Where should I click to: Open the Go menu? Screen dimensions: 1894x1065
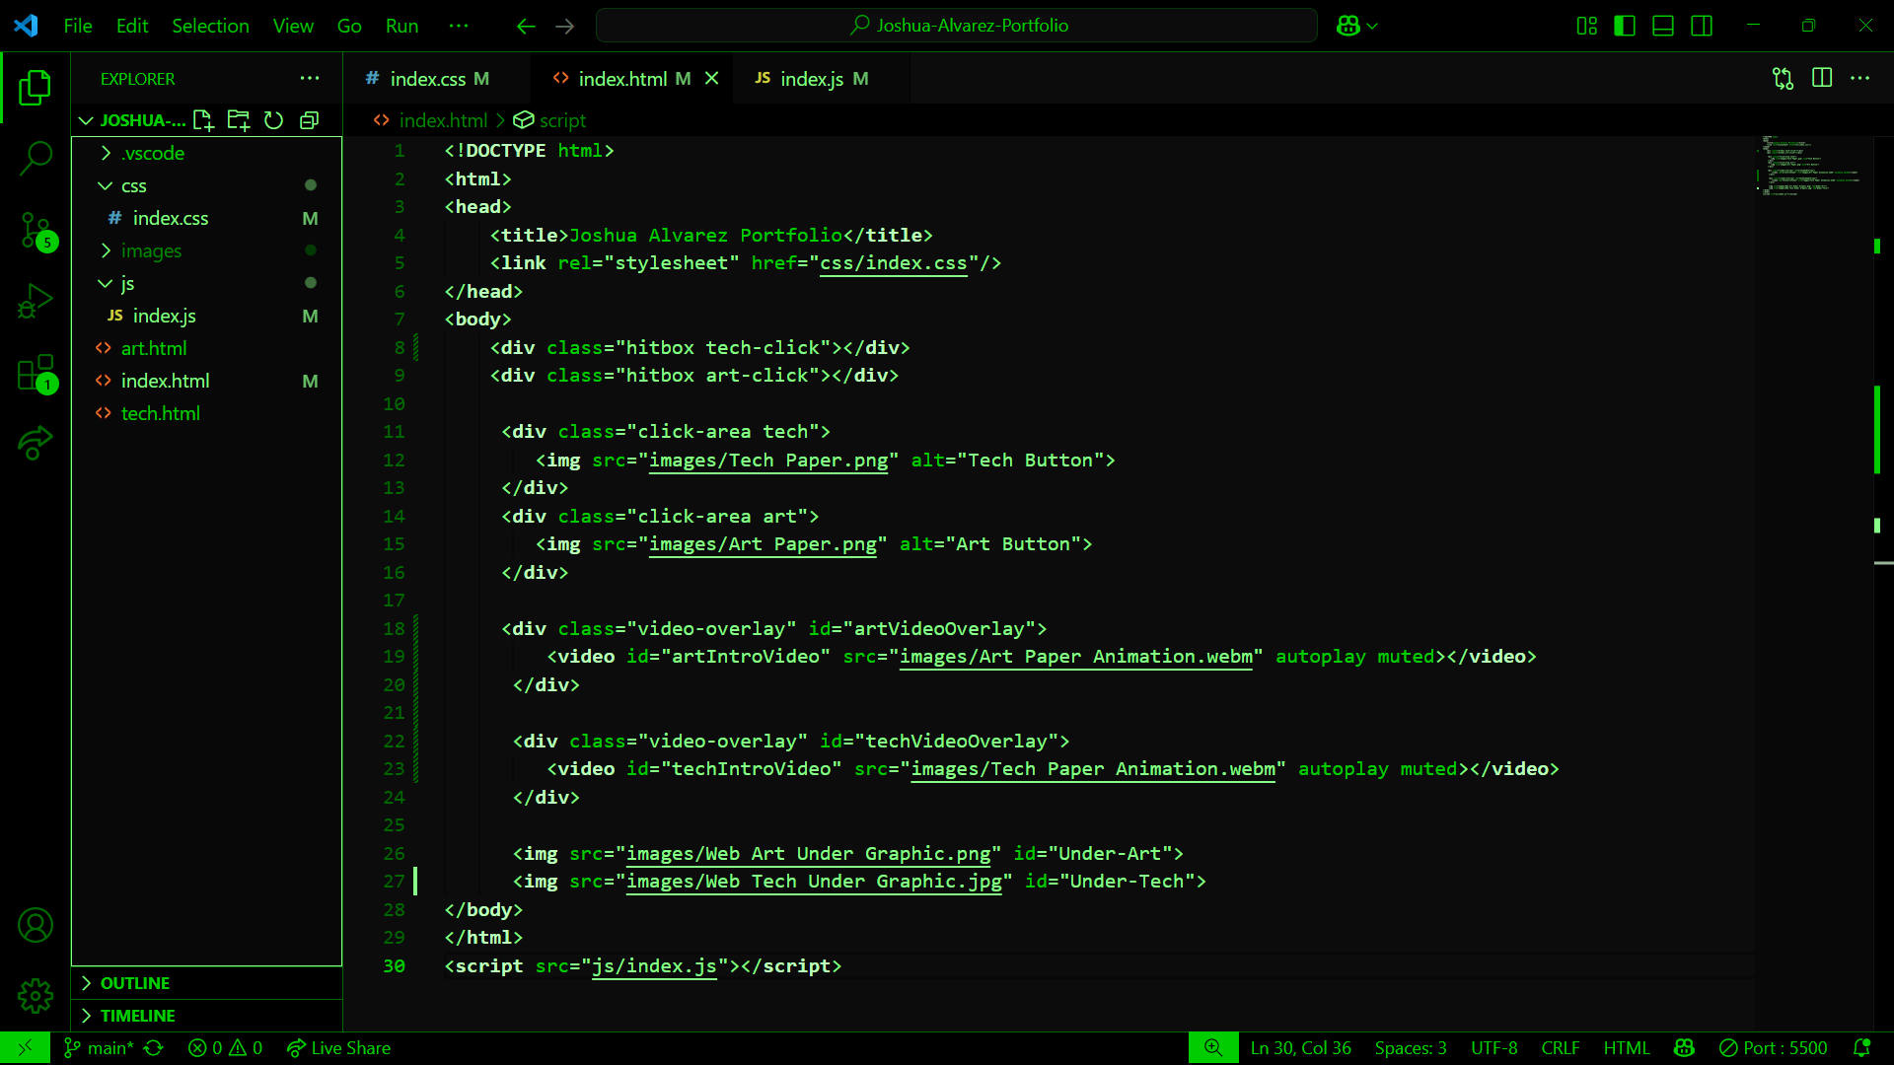[x=349, y=26]
